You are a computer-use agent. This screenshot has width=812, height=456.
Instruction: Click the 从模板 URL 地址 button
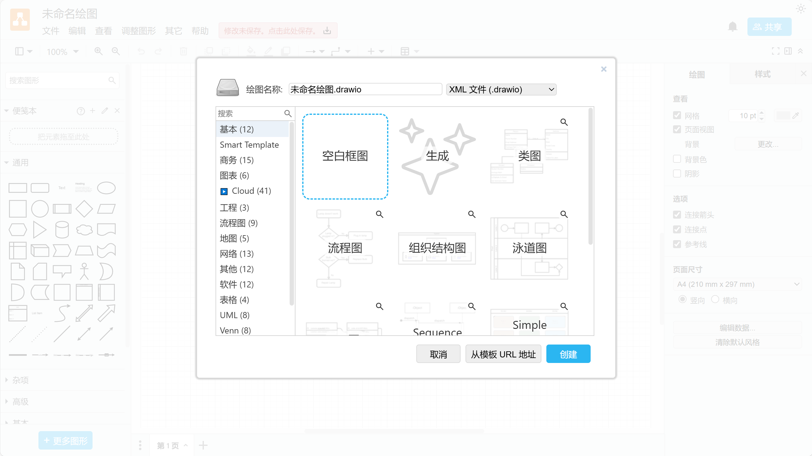pos(503,354)
